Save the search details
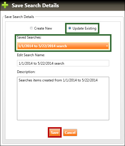 (x=55, y=132)
